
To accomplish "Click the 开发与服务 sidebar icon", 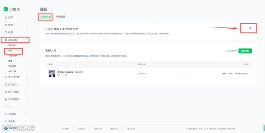I will tap(6, 99).
